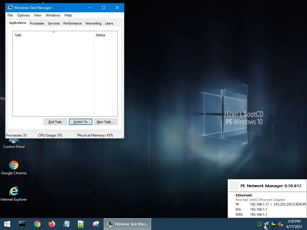Viewport: 307px width, 230px height.
Task: Close the Task Manager window
Action: click(x=117, y=7)
